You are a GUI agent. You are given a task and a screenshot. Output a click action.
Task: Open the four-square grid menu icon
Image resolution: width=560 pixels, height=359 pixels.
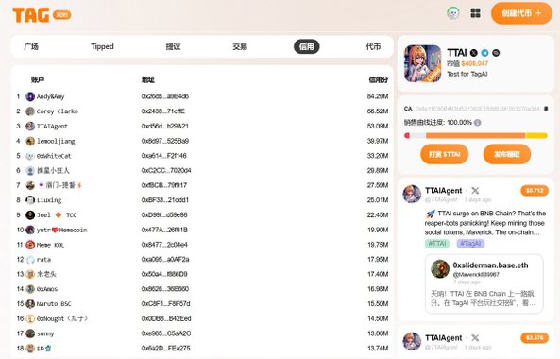click(475, 13)
